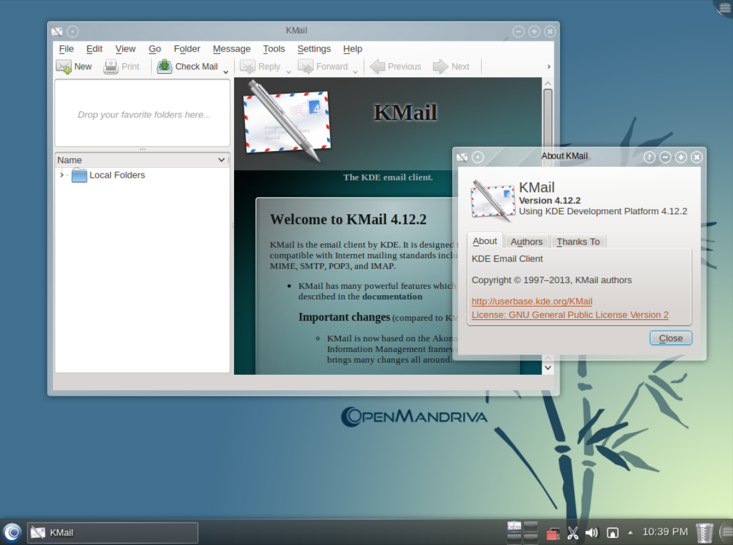This screenshot has height=545, width=733.
Task: Click the "Welcome to KMail 4.12.2" heading
Action: (348, 219)
